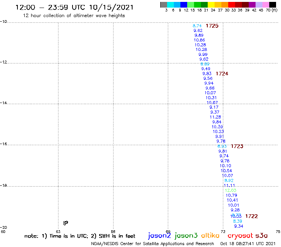
Task: Click the light blue value '8.39'
Action: [x=238, y=221]
